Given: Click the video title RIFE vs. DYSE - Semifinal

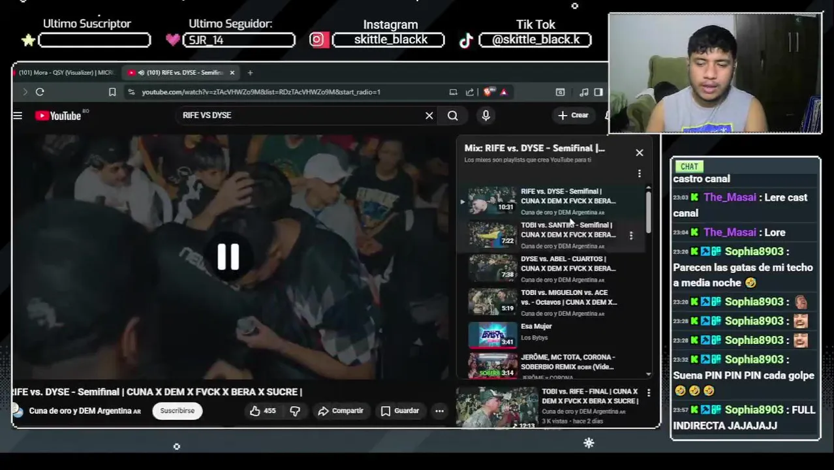Looking at the screenshot, I should [x=157, y=392].
